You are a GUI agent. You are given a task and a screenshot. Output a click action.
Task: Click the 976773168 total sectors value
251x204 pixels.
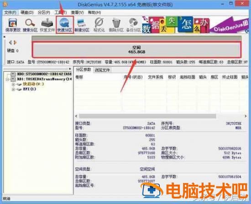(x=146, y=153)
